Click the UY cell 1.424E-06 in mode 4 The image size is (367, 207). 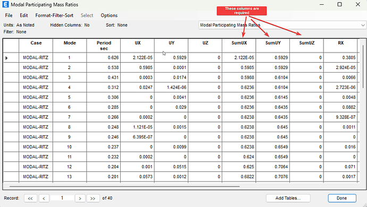(x=171, y=88)
